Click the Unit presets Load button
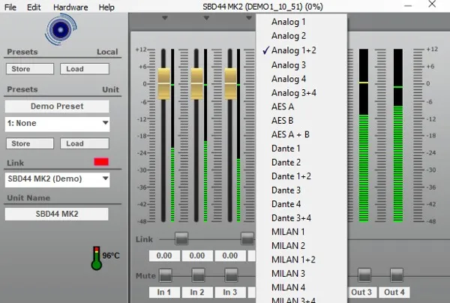450x303 pixels. click(85, 143)
